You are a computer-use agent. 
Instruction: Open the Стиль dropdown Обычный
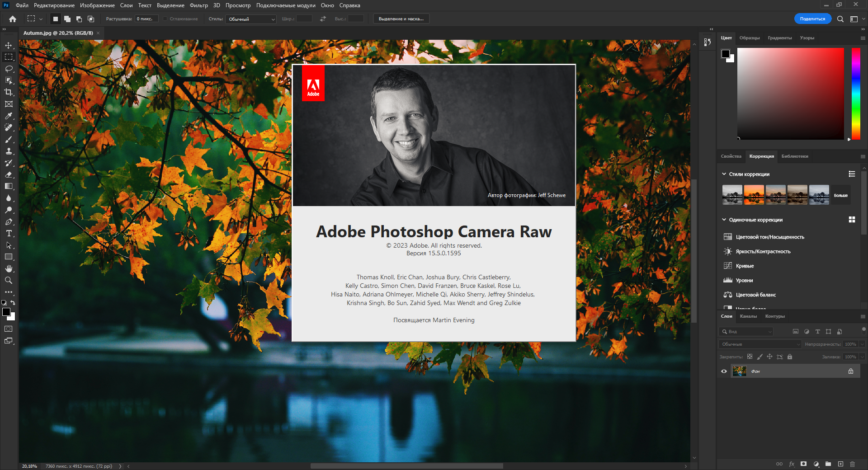tap(251, 19)
